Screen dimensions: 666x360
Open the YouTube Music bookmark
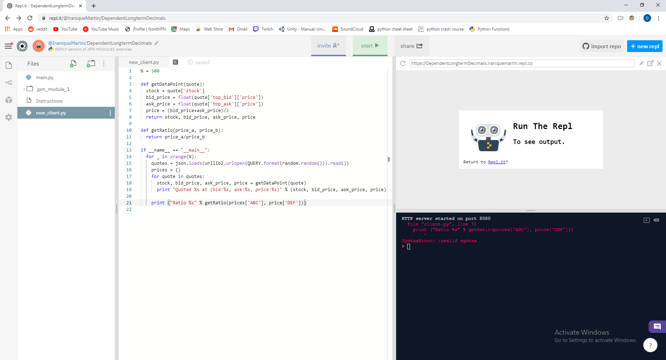pos(101,29)
